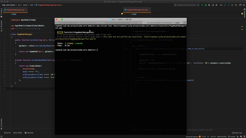Click the src breadcrumb segment
246x138 pixels.
click(x=19, y=5)
